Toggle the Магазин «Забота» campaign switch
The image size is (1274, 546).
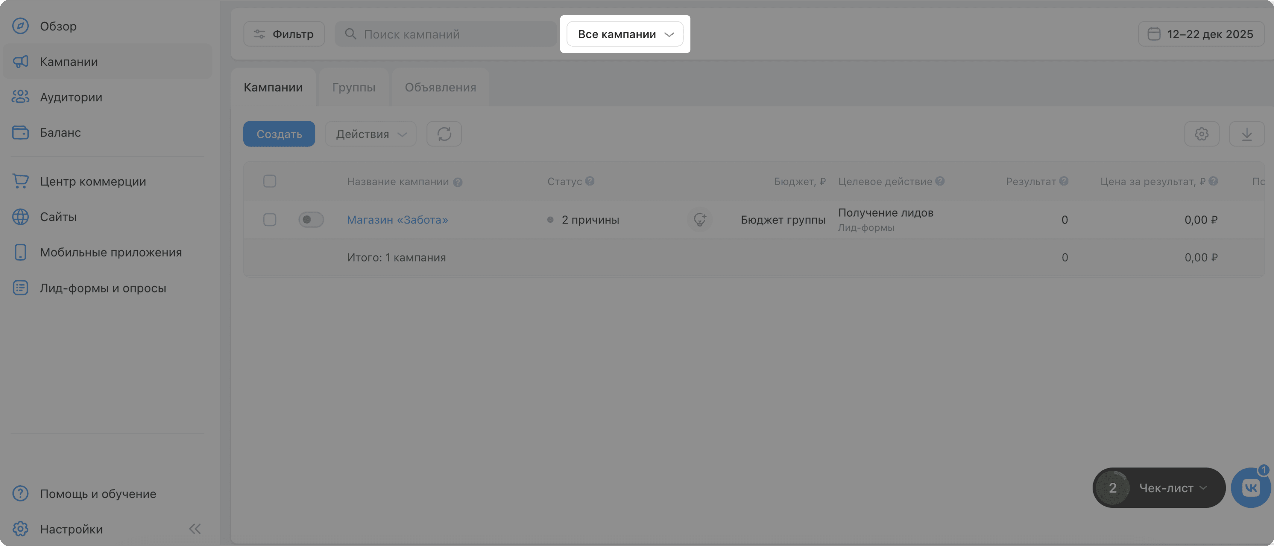(311, 220)
